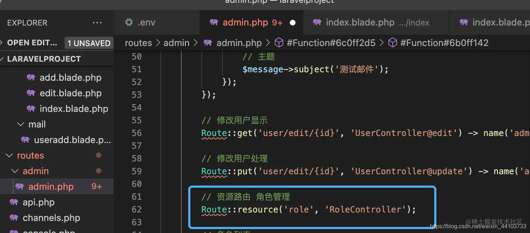
Task: Click '测试邮件' subject string in code
Action: [357, 69]
